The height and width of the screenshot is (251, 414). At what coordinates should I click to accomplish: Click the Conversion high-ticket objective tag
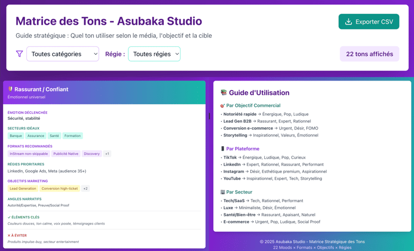tap(60, 189)
